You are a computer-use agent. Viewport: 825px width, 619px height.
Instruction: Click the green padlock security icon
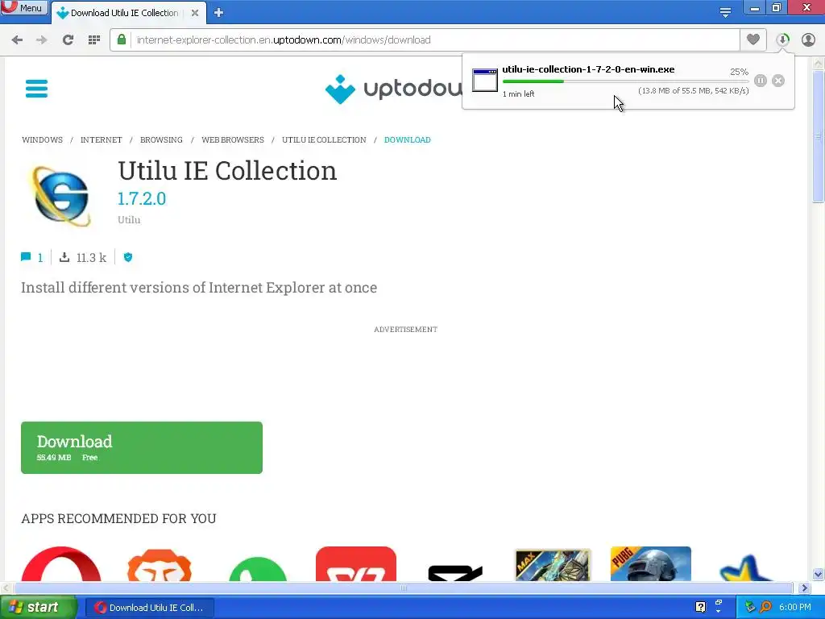(x=122, y=39)
